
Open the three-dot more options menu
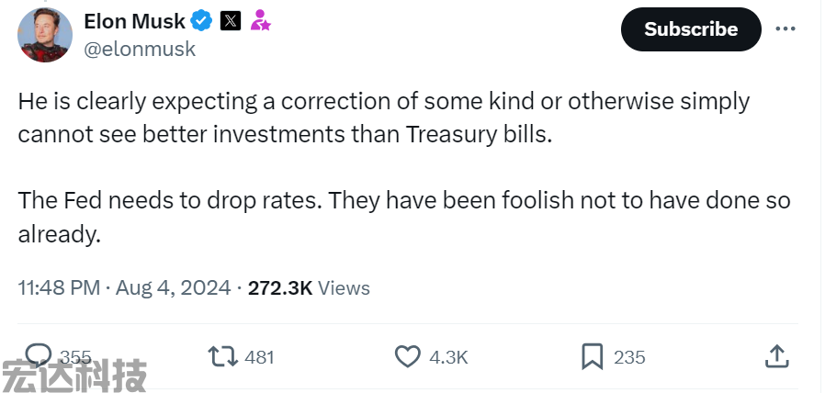click(x=785, y=29)
